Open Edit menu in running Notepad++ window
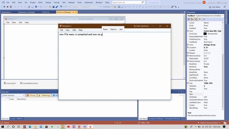229x129 pixels. pos(74,30)
